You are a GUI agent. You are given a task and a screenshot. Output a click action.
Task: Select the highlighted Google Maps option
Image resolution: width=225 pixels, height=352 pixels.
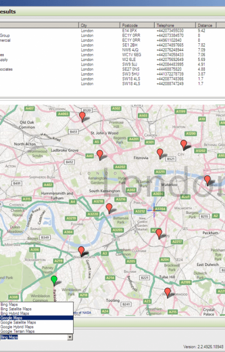click(x=37, y=318)
